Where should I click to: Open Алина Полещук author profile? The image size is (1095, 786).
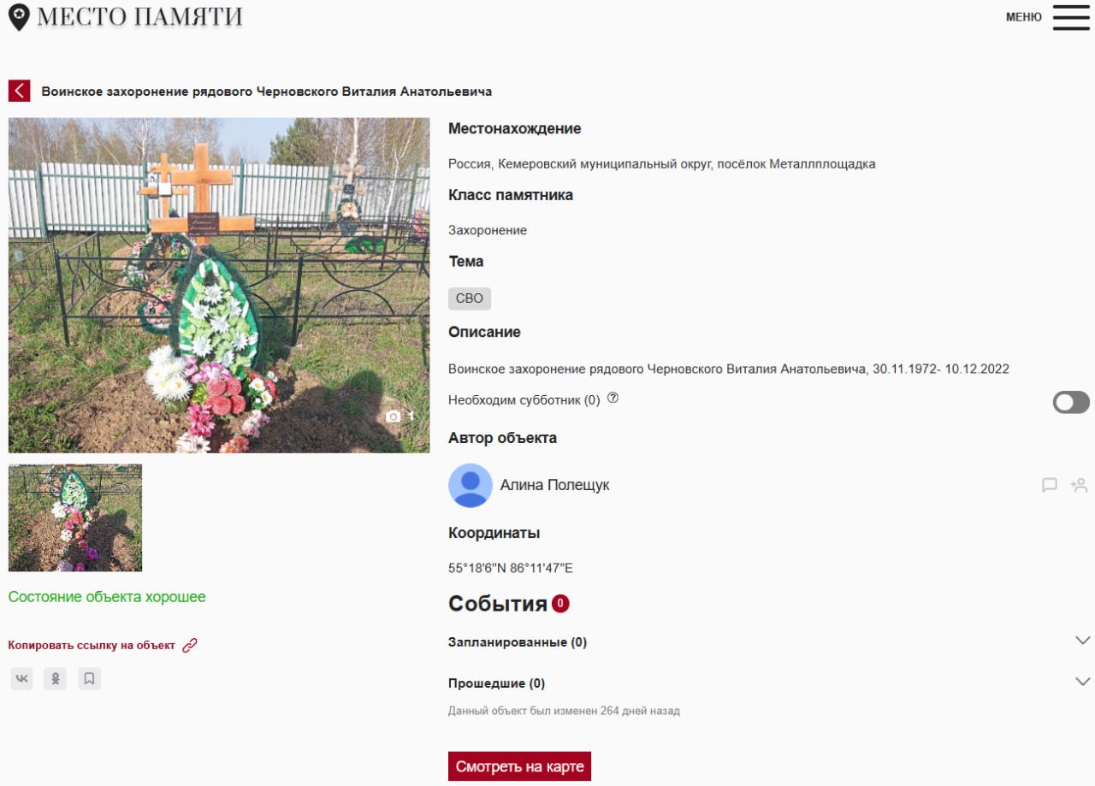[555, 485]
